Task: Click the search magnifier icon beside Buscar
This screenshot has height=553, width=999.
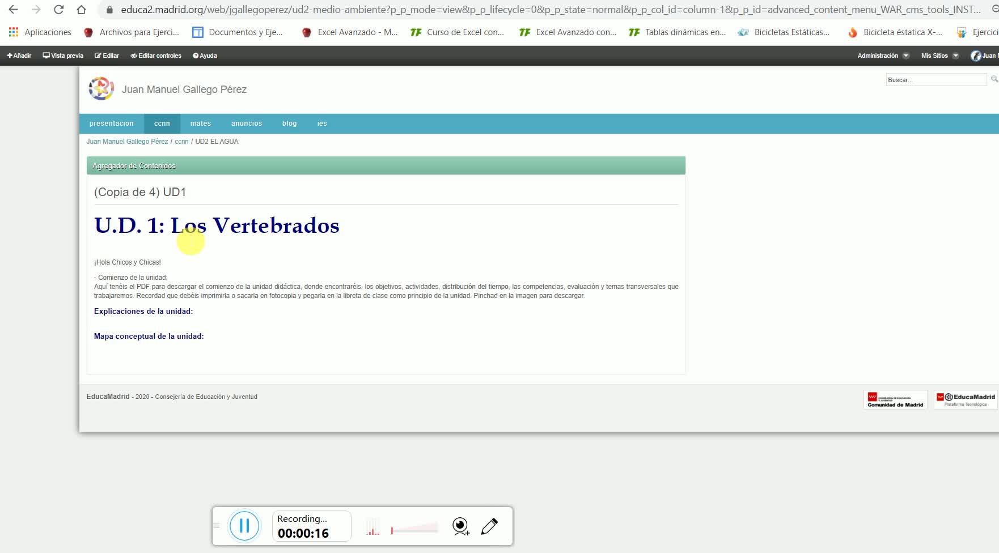Action: (x=994, y=79)
